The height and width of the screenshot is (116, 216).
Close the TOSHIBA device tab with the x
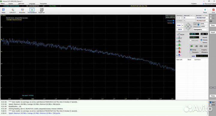click(x=43, y=6)
